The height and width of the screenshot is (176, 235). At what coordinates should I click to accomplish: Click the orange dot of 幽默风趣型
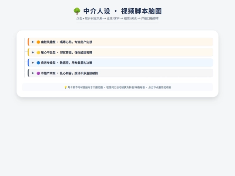(38, 42)
